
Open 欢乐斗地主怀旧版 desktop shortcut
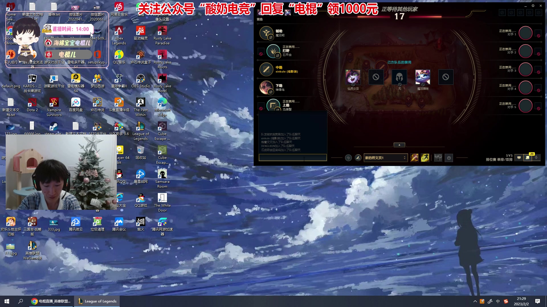click(11, 226)
